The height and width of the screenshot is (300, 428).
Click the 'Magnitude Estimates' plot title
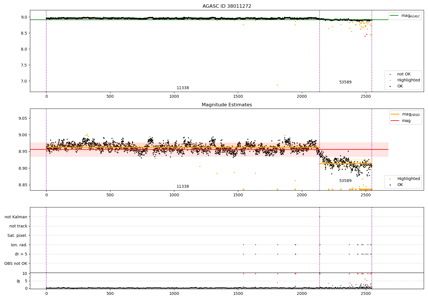click(227, 105)
